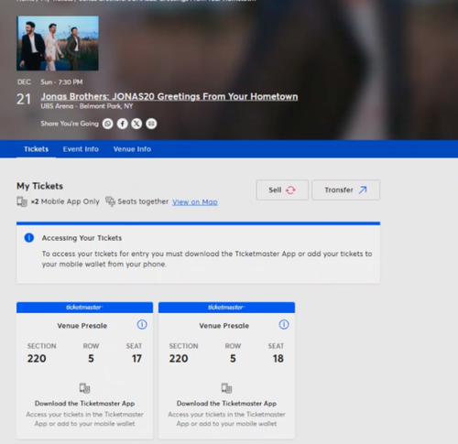
Task: Click 'Download the Ticketmaster App' on seat 17 ticket
Action: click(x=84, y=404)
